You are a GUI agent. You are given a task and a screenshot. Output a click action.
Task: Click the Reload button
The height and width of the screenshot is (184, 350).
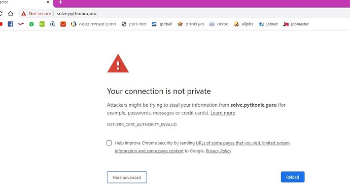click(293, 177)
